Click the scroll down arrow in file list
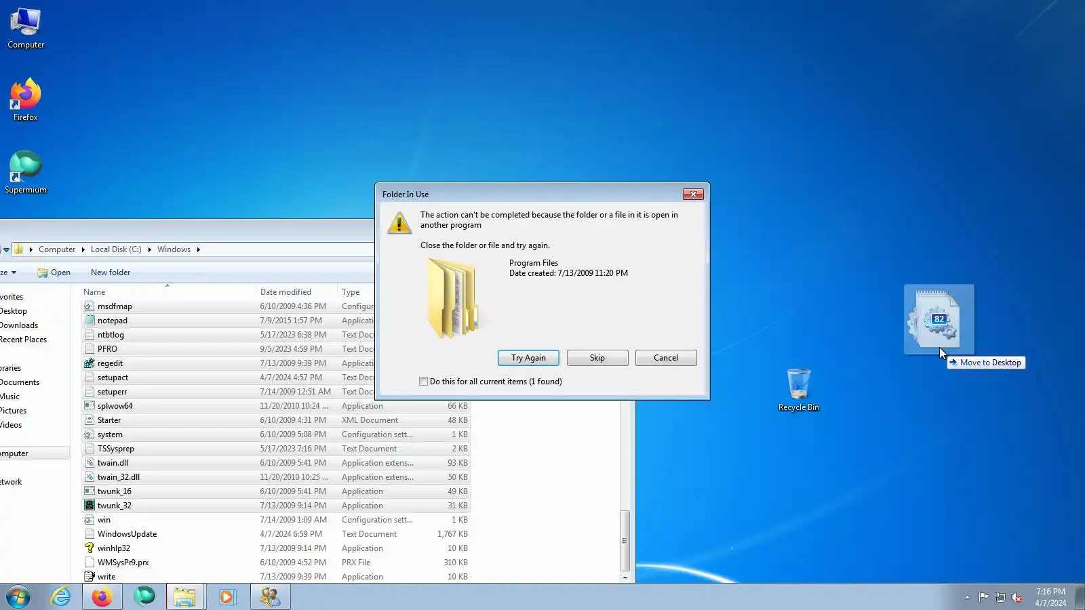The image size is (1085, 610). (625, 577)
